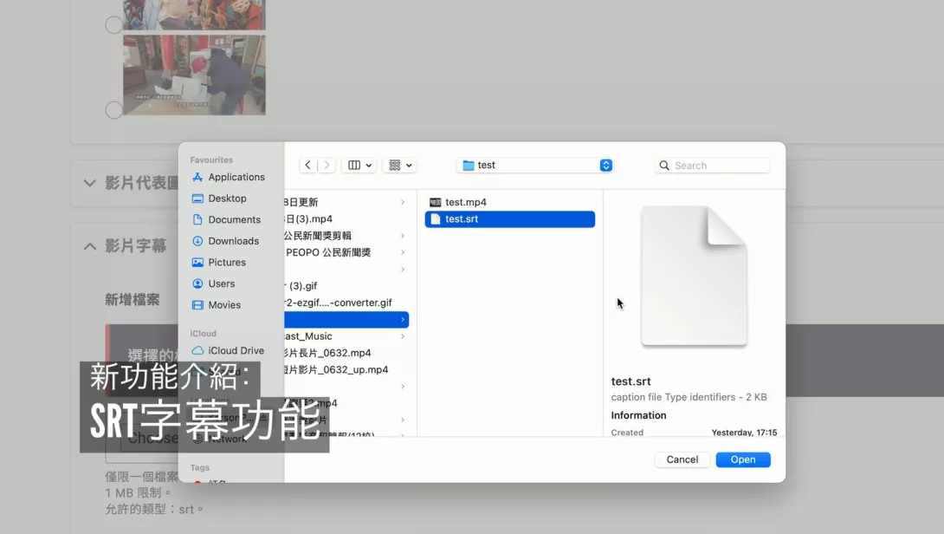Select the test.srt file
944x534 pixels.
click(510, 219)
